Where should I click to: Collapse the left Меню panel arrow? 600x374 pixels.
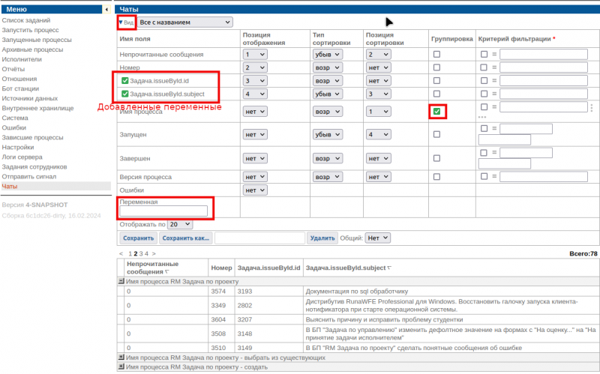pyautogui.click(x=106, y=9)
